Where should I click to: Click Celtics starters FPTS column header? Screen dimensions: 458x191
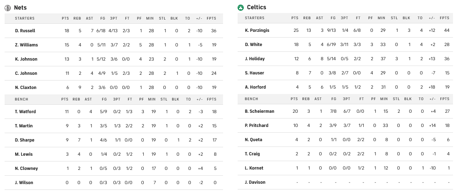pyautogui.click(x=445, y=18)
